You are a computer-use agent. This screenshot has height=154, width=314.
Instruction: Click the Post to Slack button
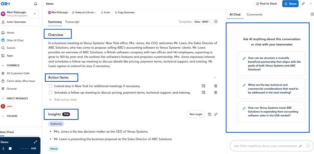[267, 4]
